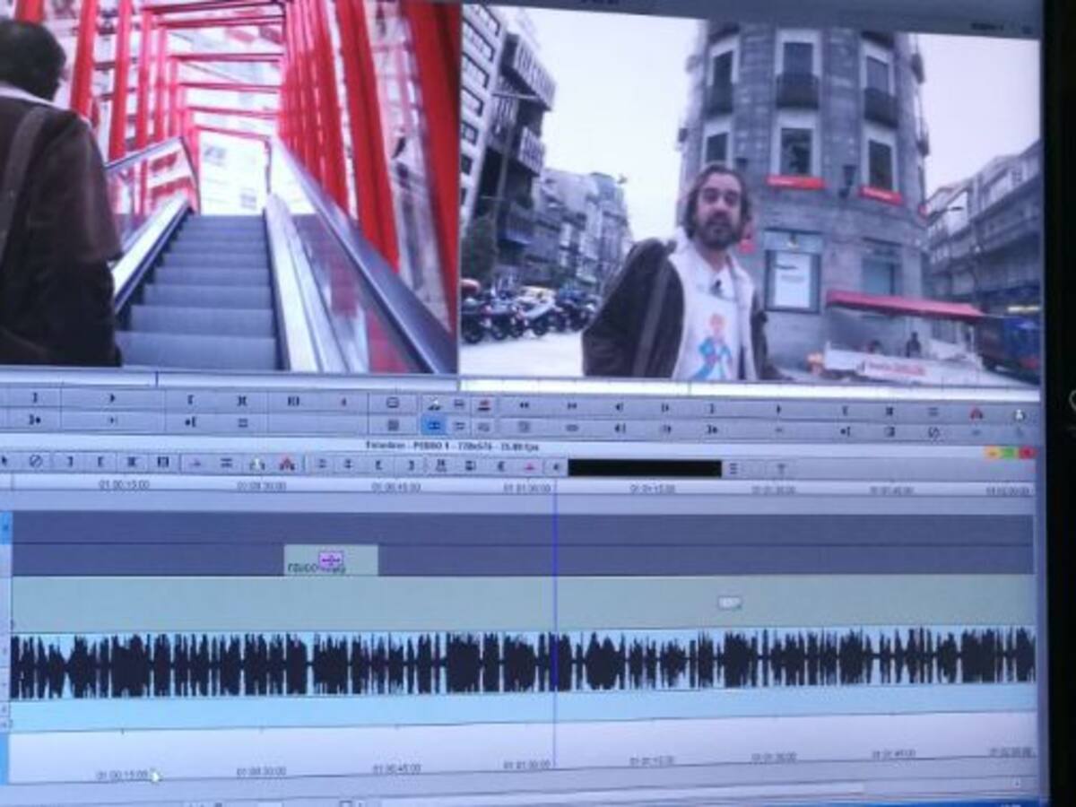Viewport: 1076px width, 807px height.
Task: Click the source monitor showing the red escalator
Action: pos(230,187)
